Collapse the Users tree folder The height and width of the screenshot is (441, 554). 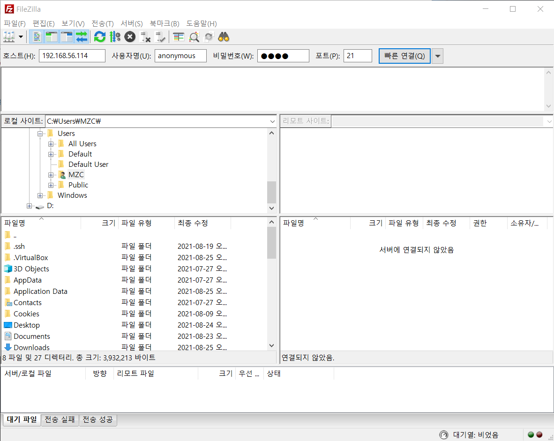coord(40,134)
